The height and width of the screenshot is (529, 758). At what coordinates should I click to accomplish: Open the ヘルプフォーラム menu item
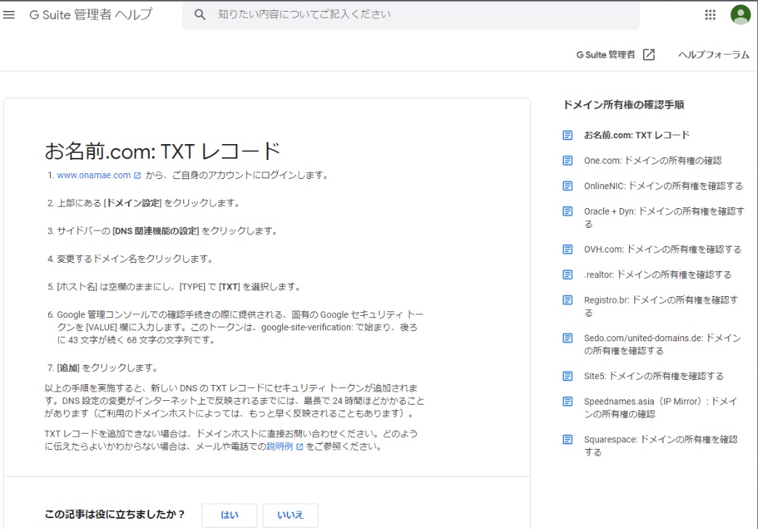pyautogui.click(x=713, y=54)
